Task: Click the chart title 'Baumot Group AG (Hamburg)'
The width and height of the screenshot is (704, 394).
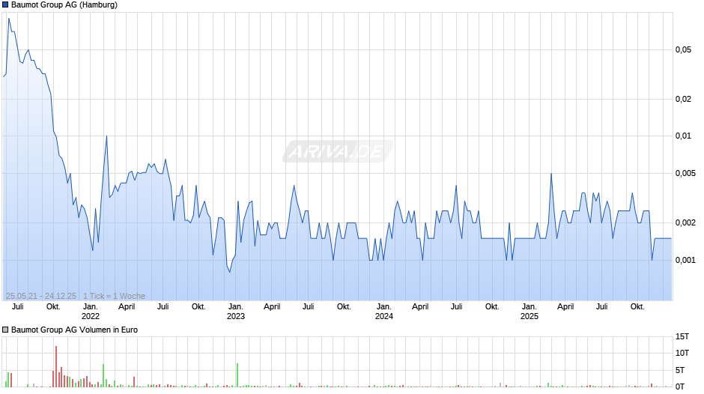Action: [x=64, y=5]
